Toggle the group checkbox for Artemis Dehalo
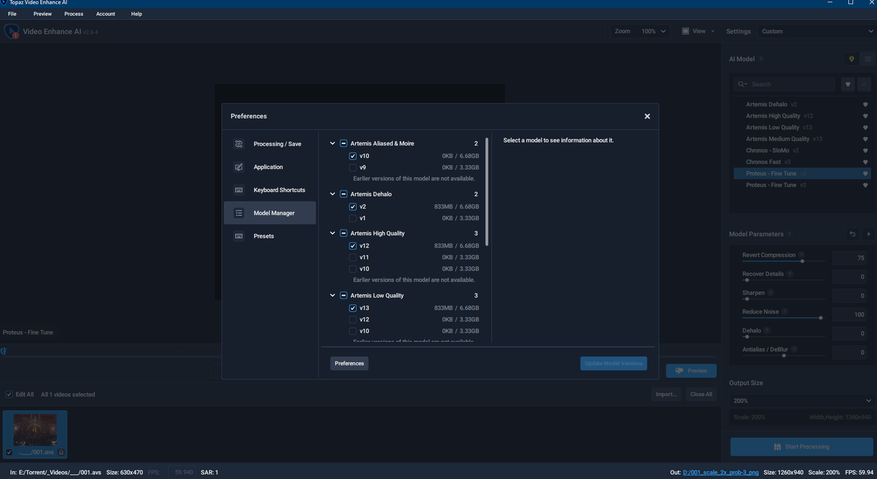This screenshot has height=479, width=877. pos(343,195)
